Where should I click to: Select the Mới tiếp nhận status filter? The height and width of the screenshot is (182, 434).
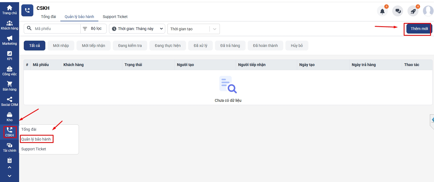(x=93, y=46)
